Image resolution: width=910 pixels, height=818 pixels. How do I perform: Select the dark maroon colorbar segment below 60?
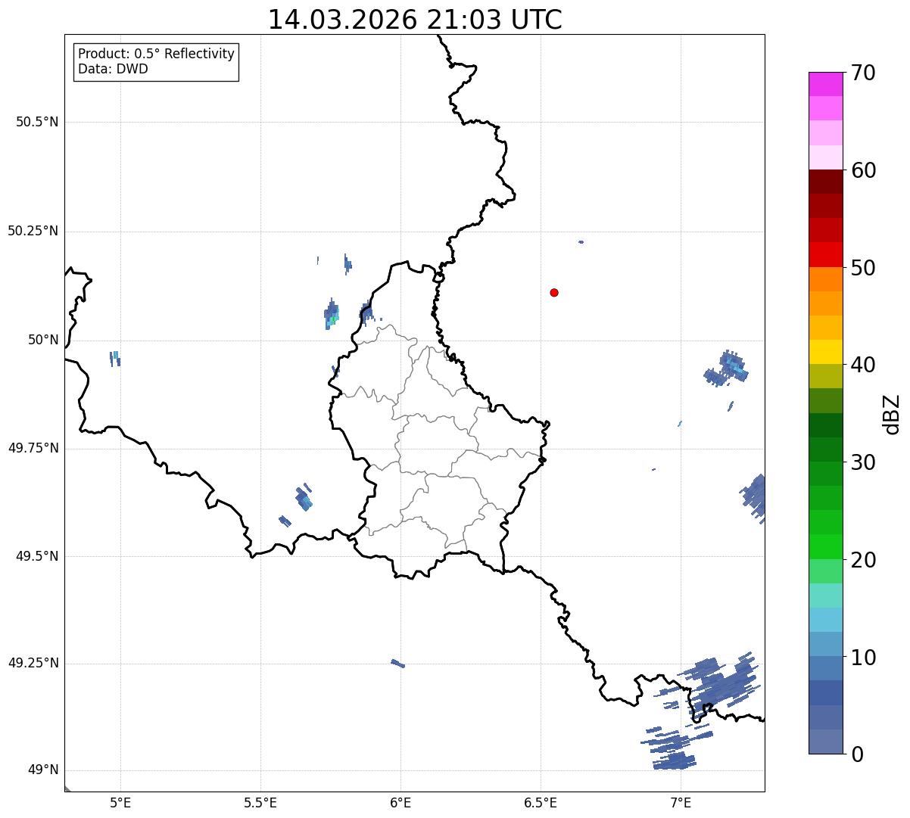click(825, 182)
